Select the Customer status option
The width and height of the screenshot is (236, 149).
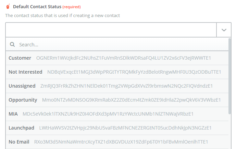[117, 58]
